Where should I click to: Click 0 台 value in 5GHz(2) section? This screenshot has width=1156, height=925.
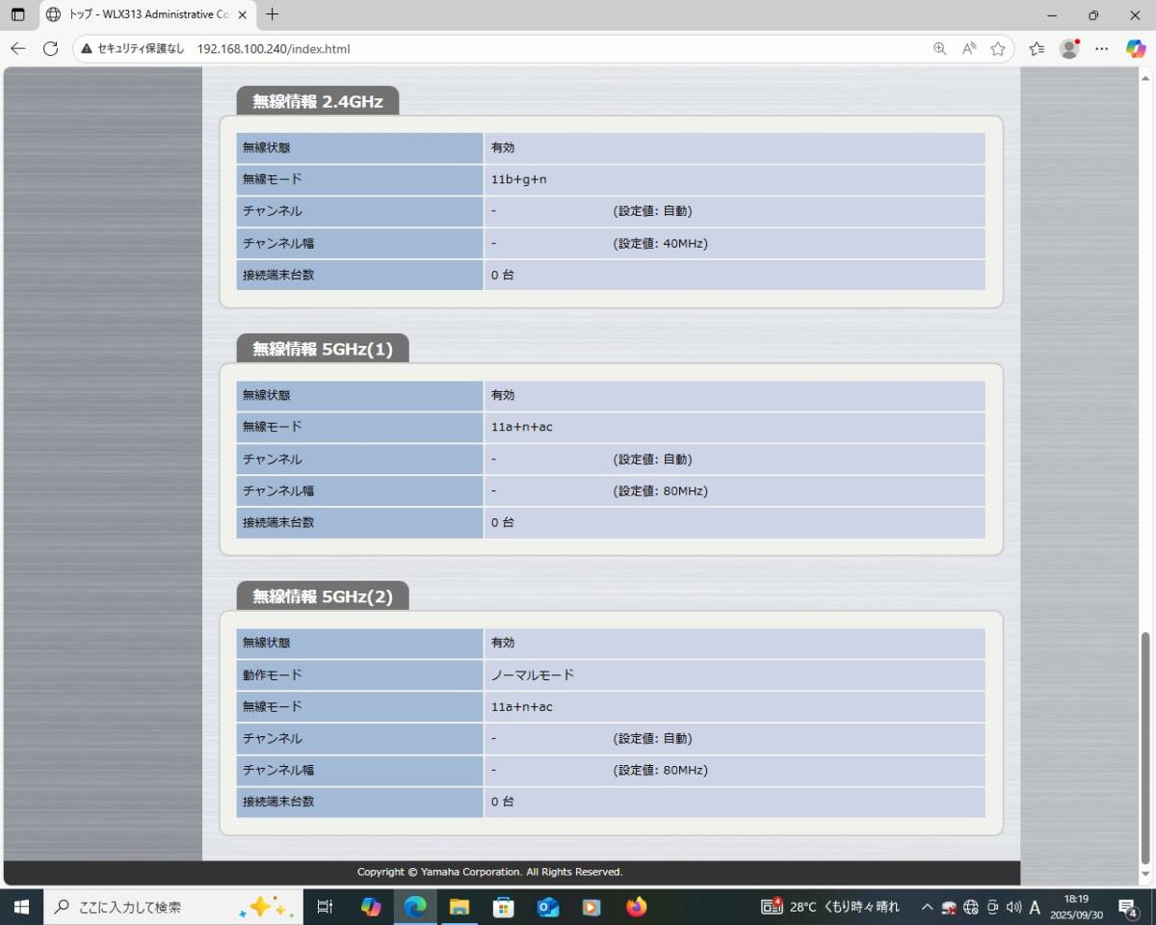click(503, 802)
